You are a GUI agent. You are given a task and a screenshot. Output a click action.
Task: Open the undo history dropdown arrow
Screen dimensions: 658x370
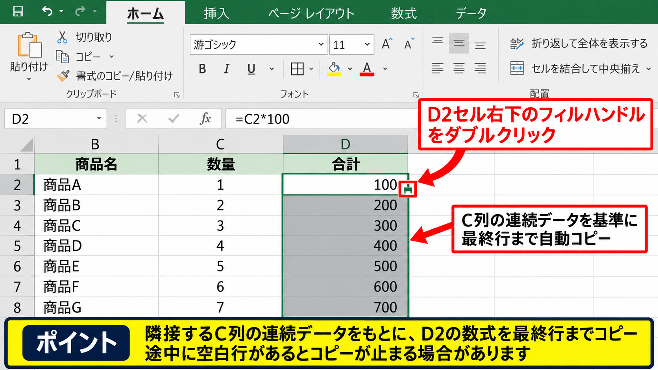61,11
